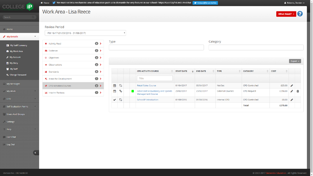
Task: Click the Type filter field
Action: point(156,47)
